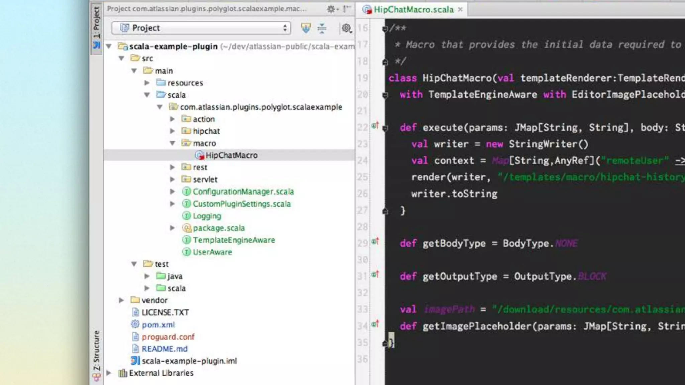Viewport: 685px width, 385px height.
Task: Expand the resources folder
Action: pos(147,83)
